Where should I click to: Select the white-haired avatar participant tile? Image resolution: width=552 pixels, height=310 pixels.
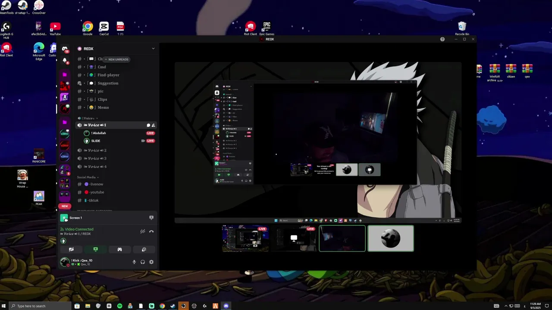(x=391, y=238)
